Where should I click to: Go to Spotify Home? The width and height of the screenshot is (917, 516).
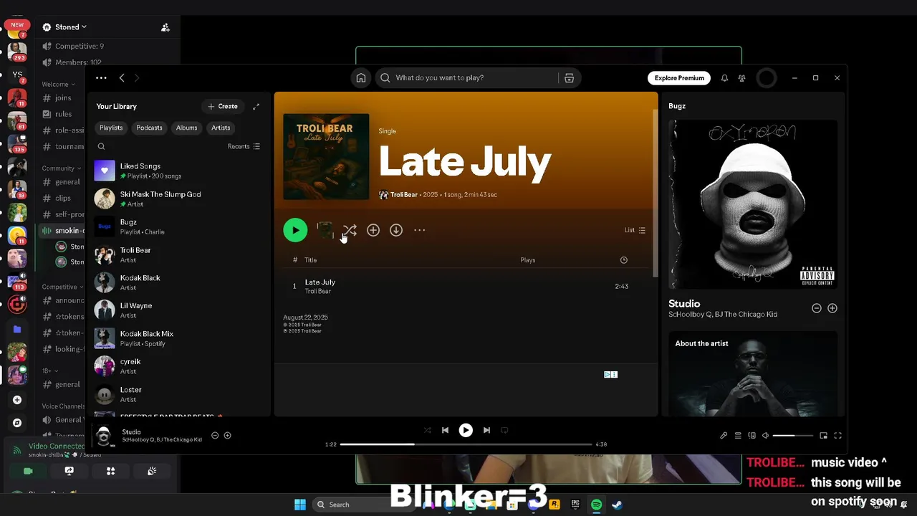(361, 78)
